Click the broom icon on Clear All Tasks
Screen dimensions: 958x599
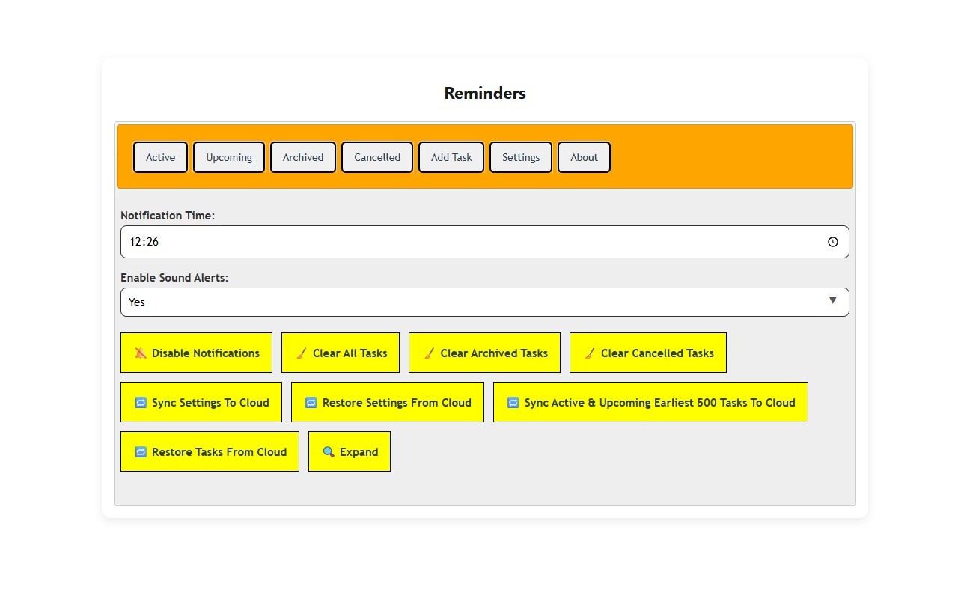pos(302,353)
